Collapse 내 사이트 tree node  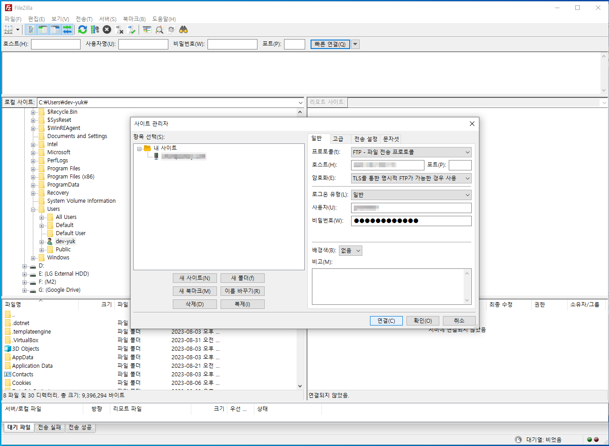coord(139,148)
